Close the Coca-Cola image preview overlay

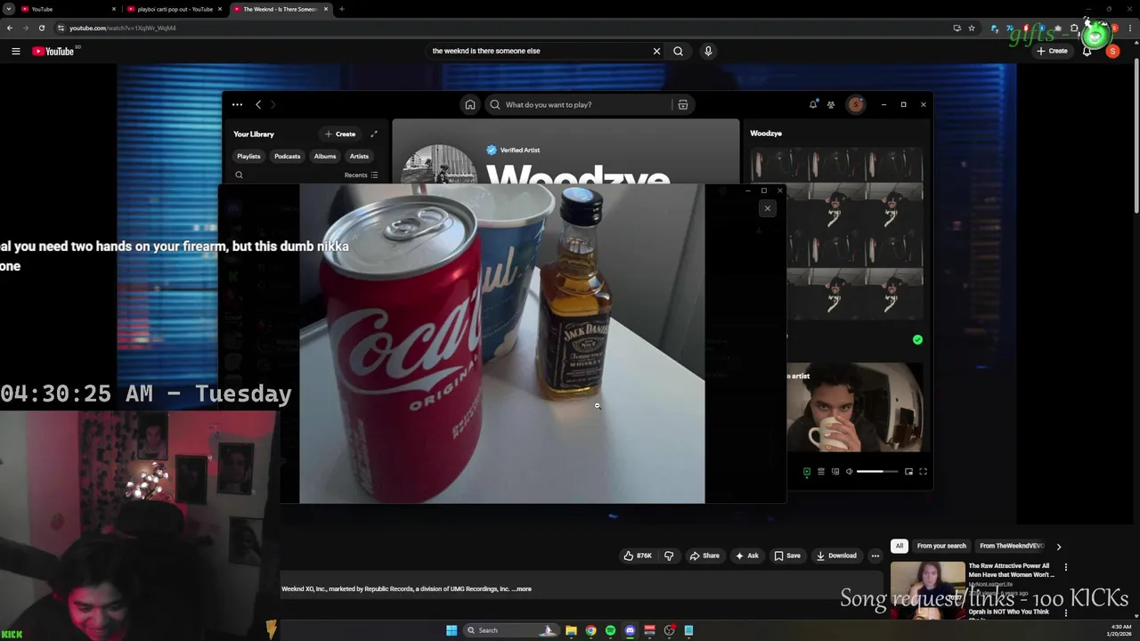point(768,208)
